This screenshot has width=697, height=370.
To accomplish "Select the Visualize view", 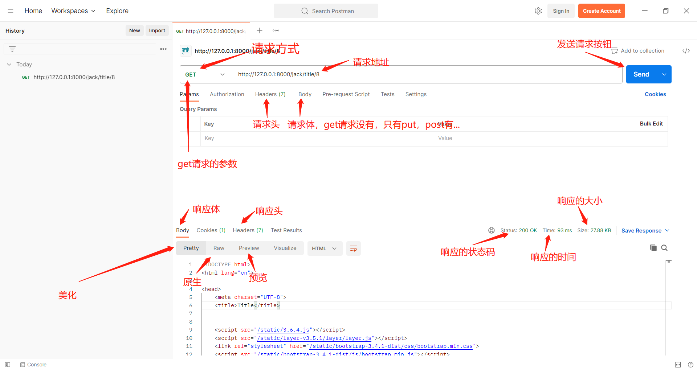I will (285, 248).
